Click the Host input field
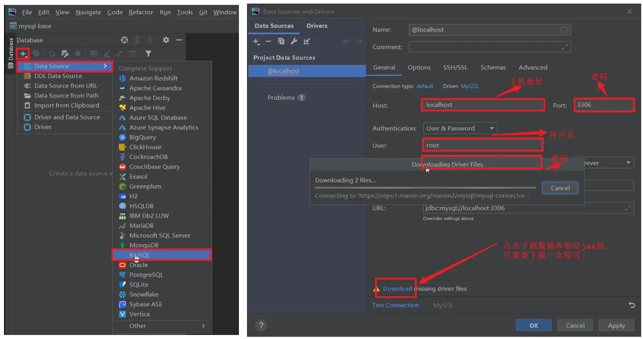Screen dimensions: 643x339 [482, 105]
